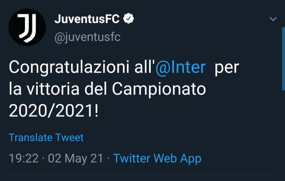Open the JuventusFC display name link
The width and height of the screenshot is (285, 181).
pos(87,19)
